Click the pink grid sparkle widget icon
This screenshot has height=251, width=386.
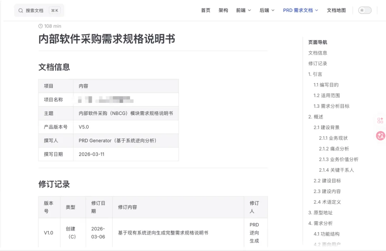coord(380,121)
